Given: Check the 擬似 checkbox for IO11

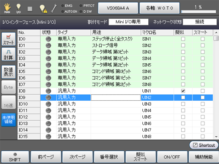Looking at the screenshot, I should [183, 110].
